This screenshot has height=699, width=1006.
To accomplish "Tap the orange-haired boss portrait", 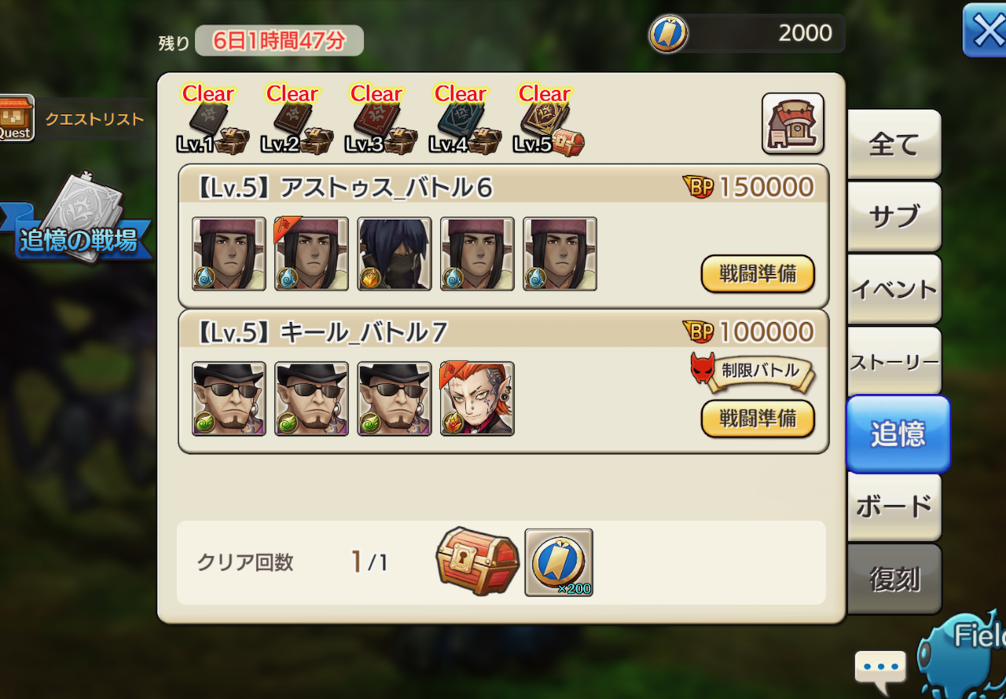I will (x=477, y=398).
